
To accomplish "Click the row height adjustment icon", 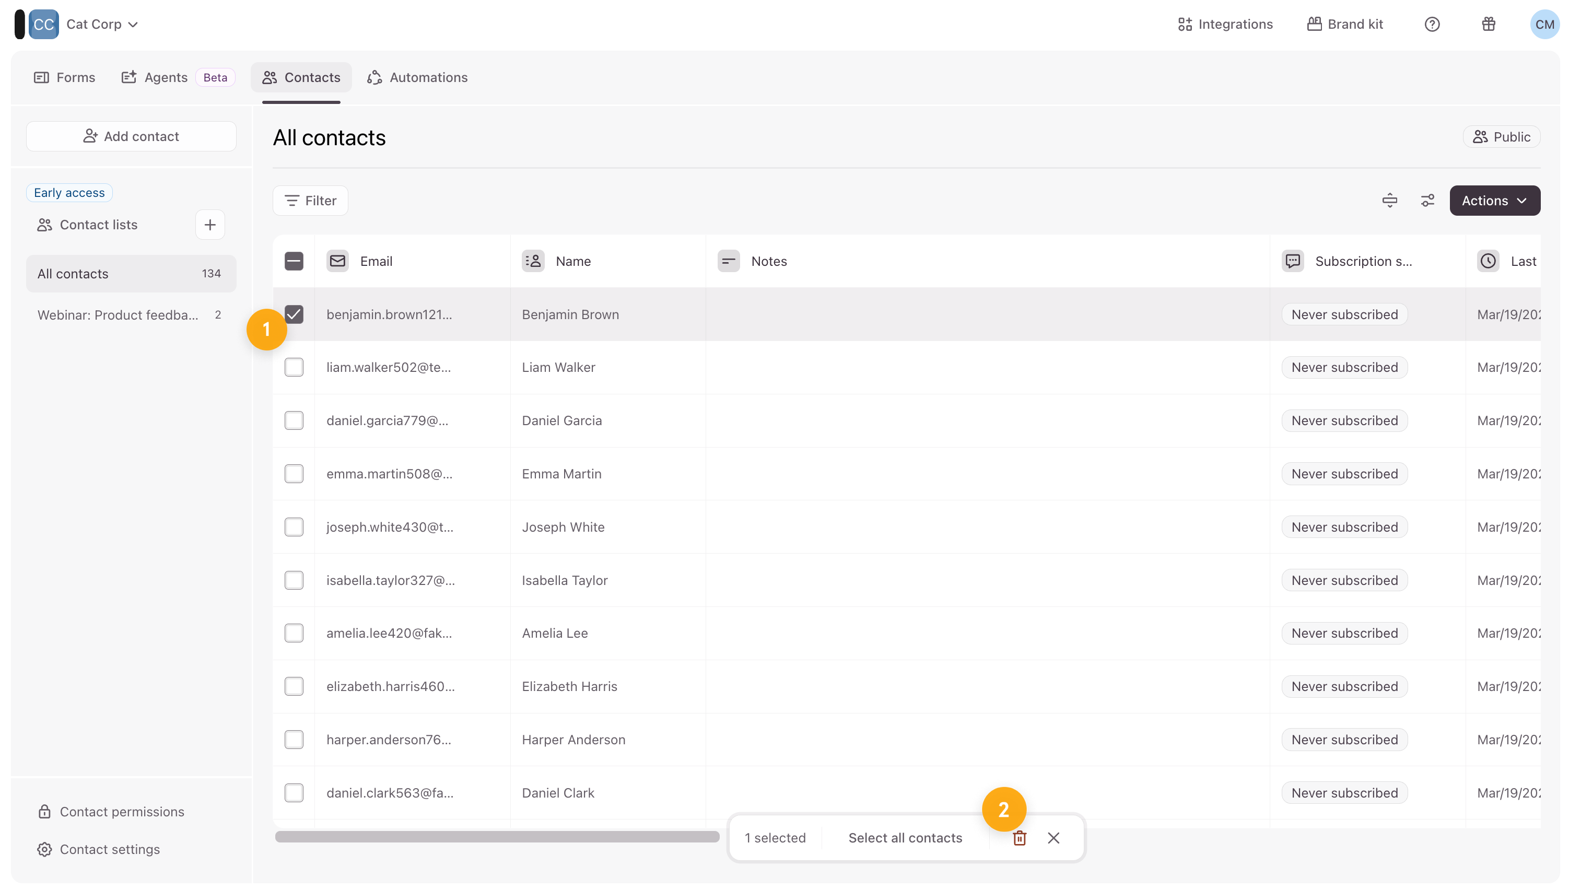I will click(x=1389, y=201).
